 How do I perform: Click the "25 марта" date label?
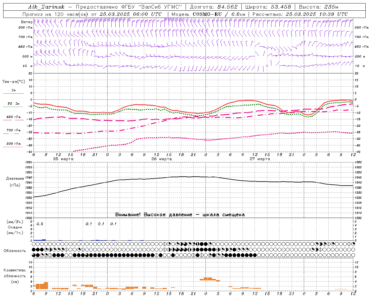[x=63, y=159]
